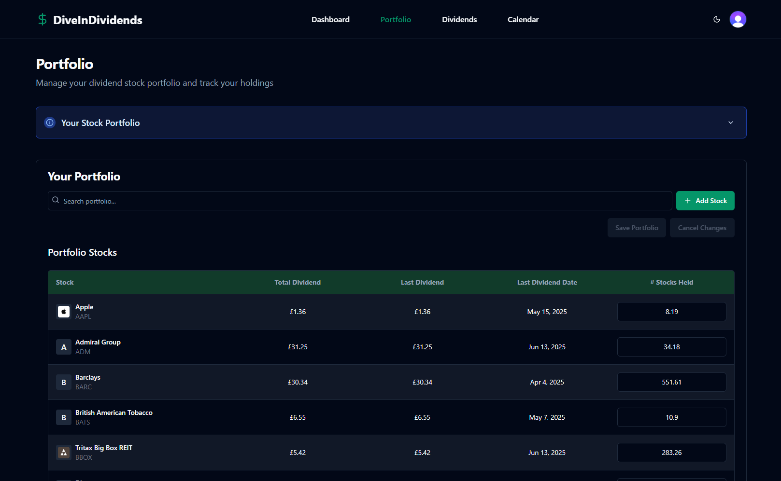Click Tritax's Jun 13, 2025 date
This screenshot has width=781, height=481.
pyautogui.click(x=547, y=453)
